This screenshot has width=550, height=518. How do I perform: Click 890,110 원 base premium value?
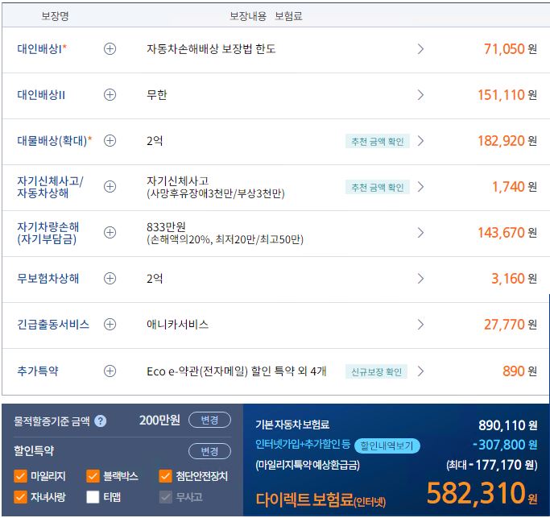click(508, 425)
